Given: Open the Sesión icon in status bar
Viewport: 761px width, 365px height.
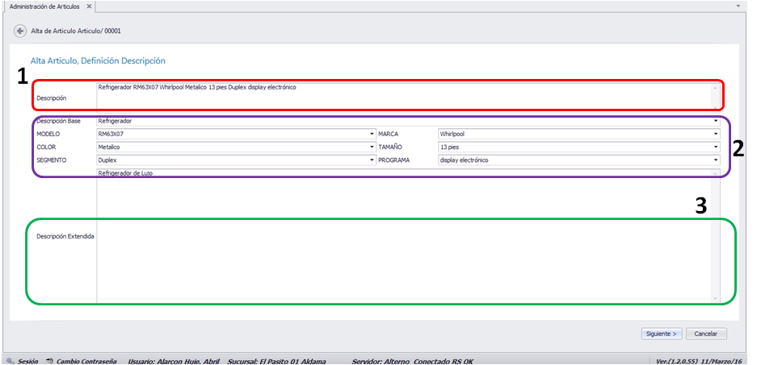Looking at the screenshot, I should 10,361.
